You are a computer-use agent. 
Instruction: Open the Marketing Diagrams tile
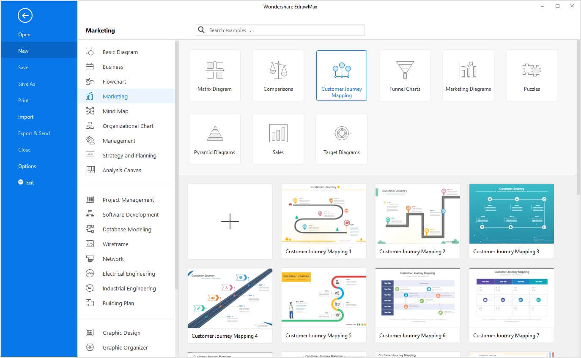pos(469,76)
